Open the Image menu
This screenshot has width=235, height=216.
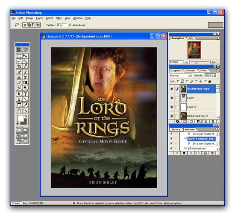click(29, 18)
